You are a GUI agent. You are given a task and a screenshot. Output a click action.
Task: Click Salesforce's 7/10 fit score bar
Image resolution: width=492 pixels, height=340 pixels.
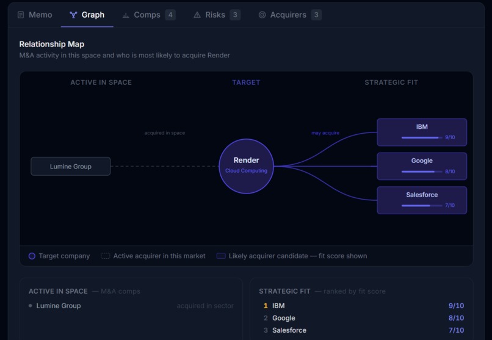pos(422,206)
